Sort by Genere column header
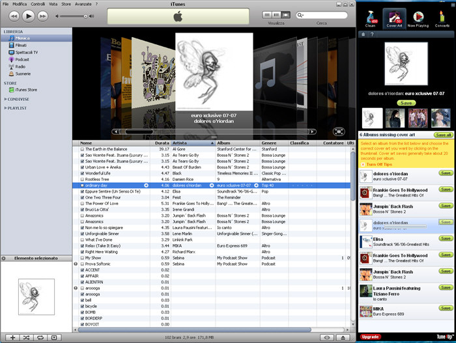 [x=274, y=143]
